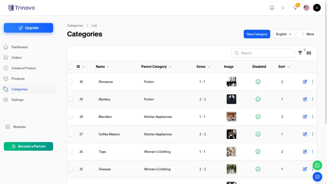Screen dimensions: 327x184
Task: Open Orders in sidebar
Action: 28,57
